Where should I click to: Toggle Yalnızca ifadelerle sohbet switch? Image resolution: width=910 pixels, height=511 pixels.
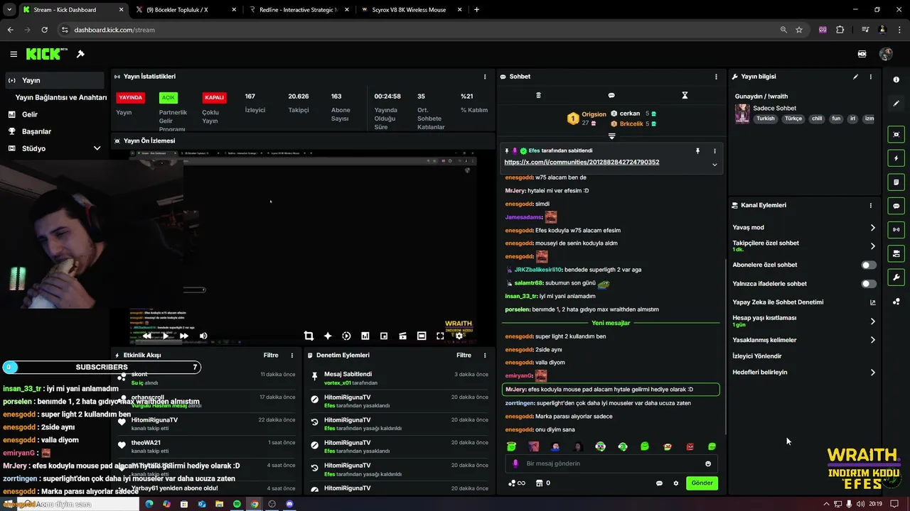869,284
